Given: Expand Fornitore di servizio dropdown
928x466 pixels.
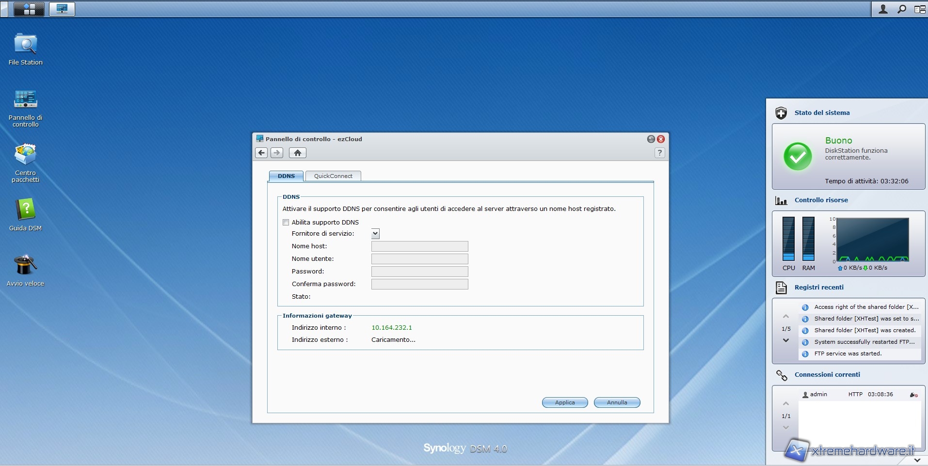Looking at the screenshot, I should point(375,234).
